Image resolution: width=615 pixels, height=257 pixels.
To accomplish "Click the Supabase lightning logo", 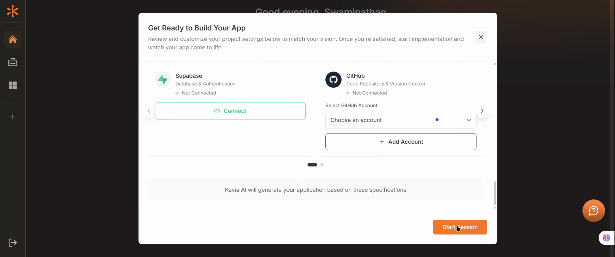I will [x=163, y=80].
